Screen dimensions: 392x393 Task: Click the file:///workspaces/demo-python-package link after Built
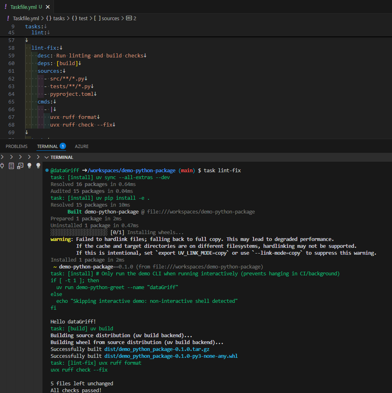201,212
